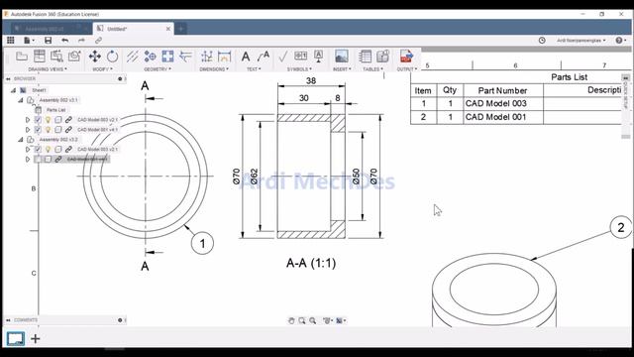The width and height of the screenshot is (634, 357).
Task: Select the Datum Identifier tool
Action: coord(319,57)
